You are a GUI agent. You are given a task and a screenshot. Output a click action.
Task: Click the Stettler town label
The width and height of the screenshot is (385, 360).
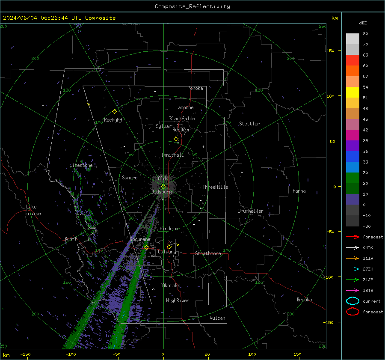point(249,124)
